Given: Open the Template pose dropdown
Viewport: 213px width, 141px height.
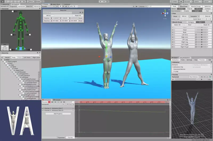Looking at the screenshot, I should pyautogui.click(x=194, y=16).
